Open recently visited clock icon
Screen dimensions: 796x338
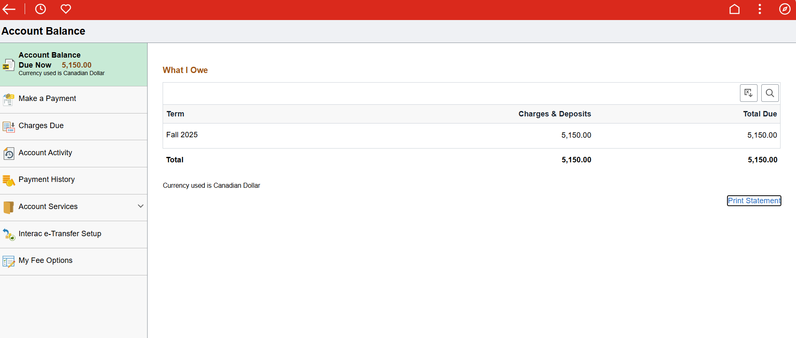click(41, 9)
